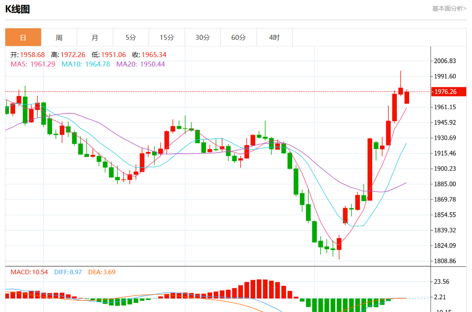Screen dimensions: 472x312
Task: Open the 5分 interval tab
Action: (131, 37)
